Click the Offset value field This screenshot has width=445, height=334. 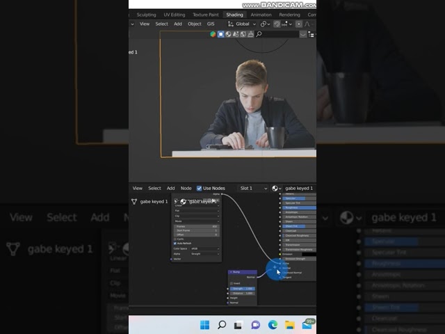(x=196, y=234)
